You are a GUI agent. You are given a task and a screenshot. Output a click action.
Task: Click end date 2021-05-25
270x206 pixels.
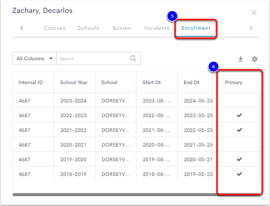click(198, 145)
